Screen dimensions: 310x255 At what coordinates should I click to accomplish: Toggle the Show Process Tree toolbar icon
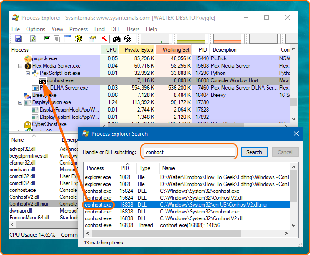[x=57, y=38]
